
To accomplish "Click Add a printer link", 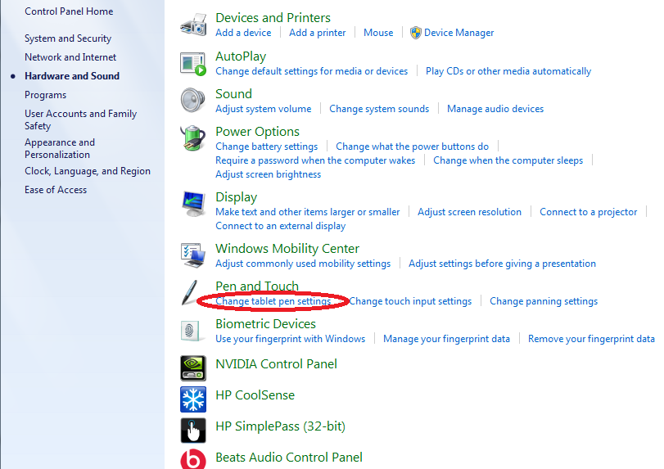I will 317,33.
